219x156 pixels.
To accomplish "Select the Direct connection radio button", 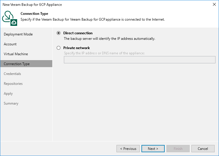I will [58, 33].
